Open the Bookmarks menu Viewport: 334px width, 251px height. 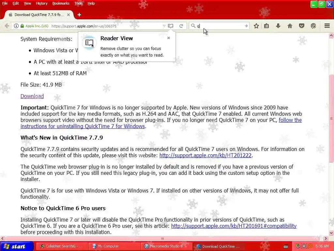point(61,3)
